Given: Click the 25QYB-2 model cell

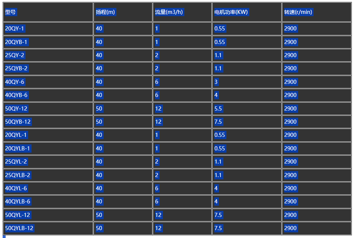Looking at the screenshot, I should 48,68.
